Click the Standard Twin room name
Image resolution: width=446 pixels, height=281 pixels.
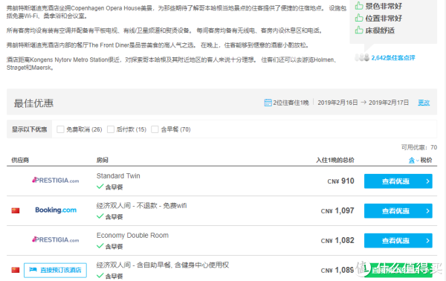(118, 175)
